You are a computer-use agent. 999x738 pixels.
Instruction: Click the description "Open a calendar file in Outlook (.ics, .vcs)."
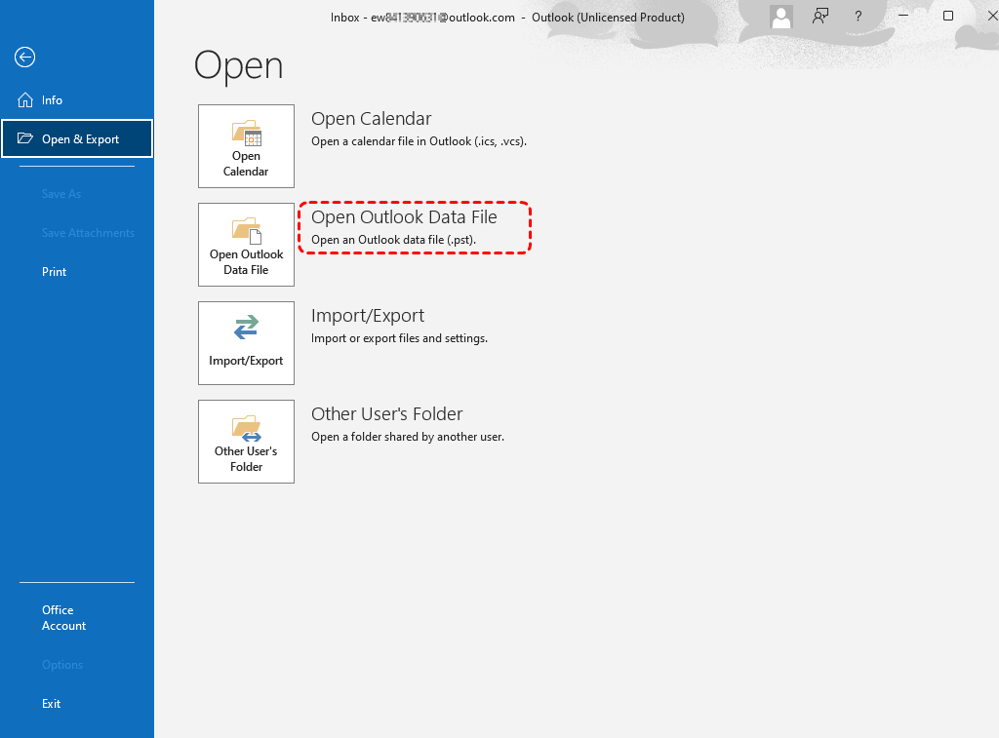click(x=419, y=141)
